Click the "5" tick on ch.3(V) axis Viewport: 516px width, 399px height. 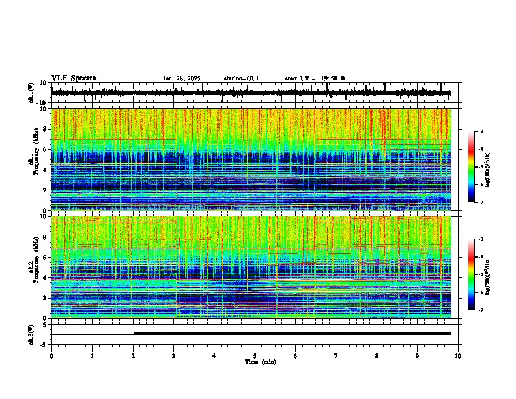click(x=45, y=324)
